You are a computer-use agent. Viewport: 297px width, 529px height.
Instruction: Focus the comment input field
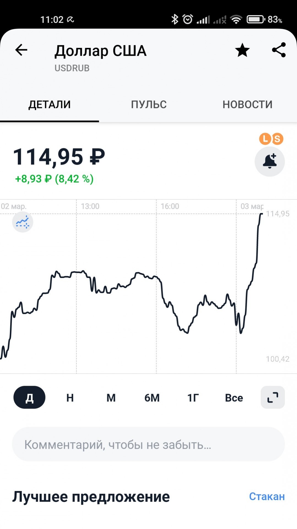148,444
